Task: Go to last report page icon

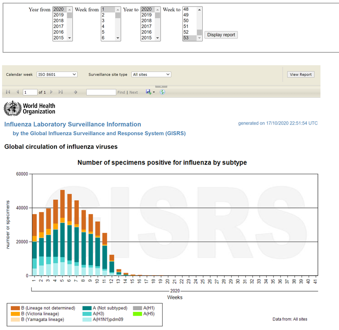Action: (61, 92)
